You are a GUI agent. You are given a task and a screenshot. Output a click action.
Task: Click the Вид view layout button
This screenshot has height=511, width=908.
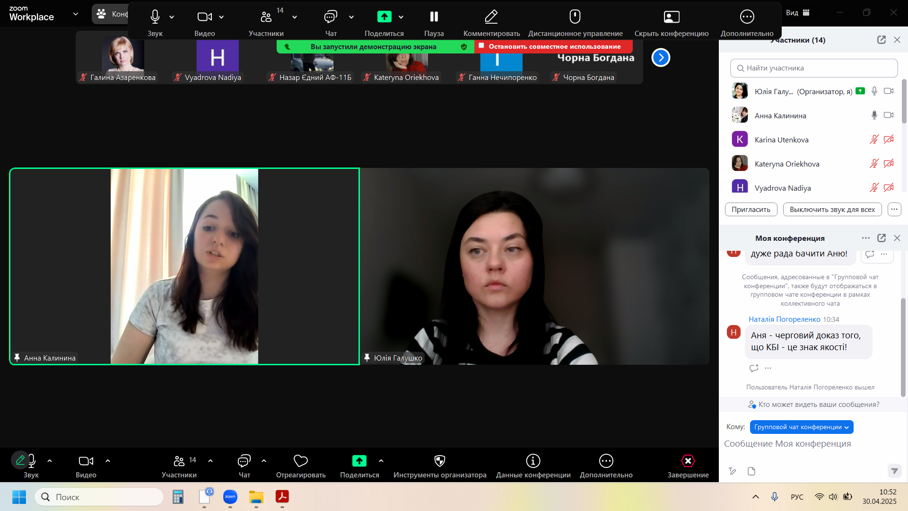coord(798,13)
